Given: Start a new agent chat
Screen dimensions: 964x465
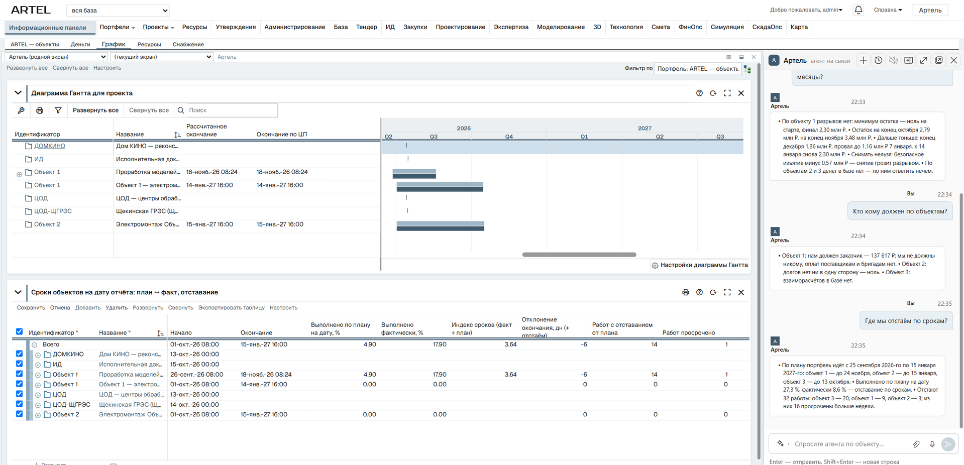Looking at the screenshot, I should [x=863, y=60].
